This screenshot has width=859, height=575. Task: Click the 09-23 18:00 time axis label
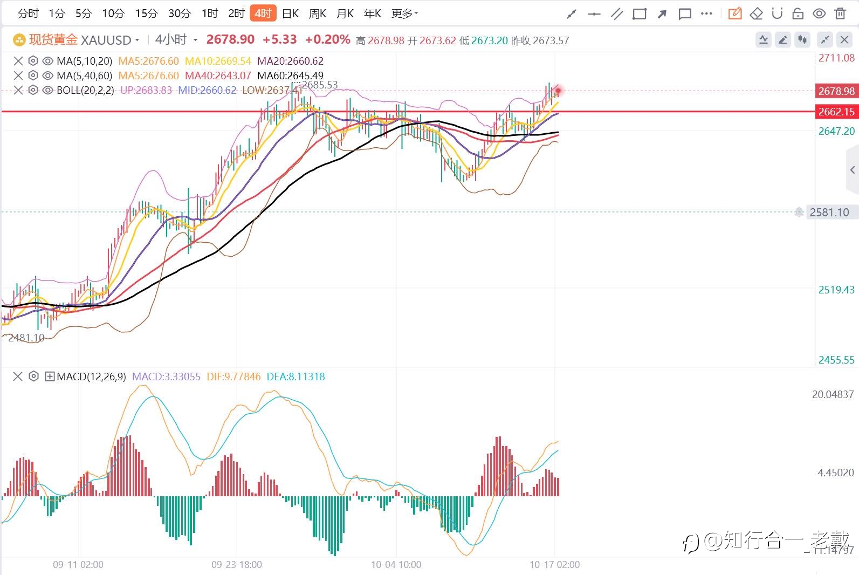point(237,565)
